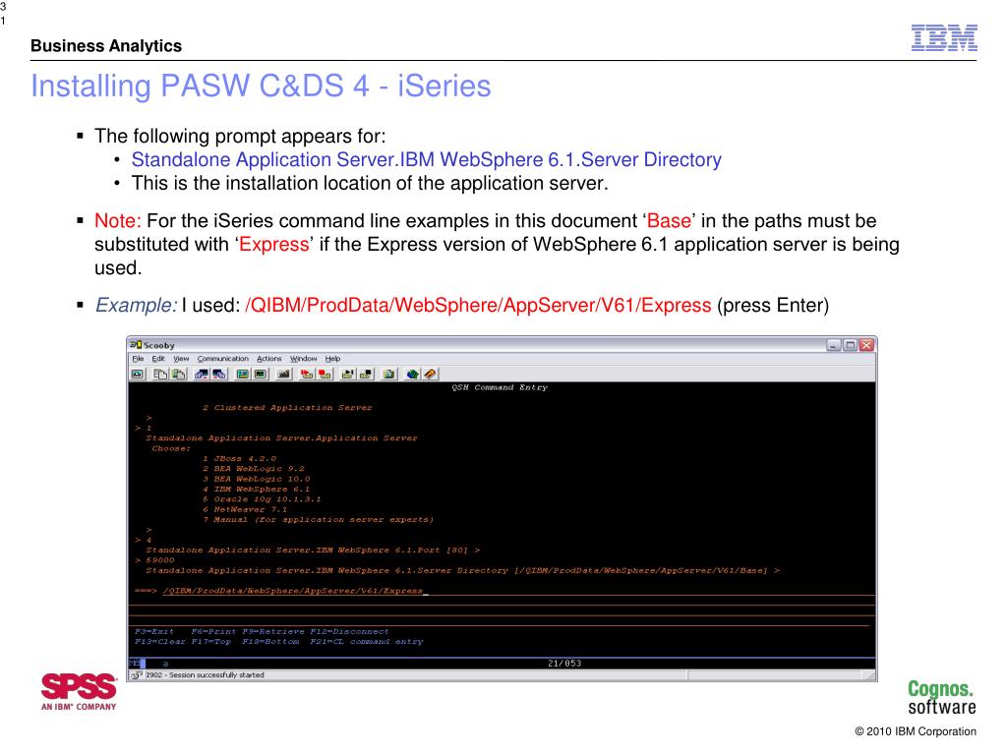The image size is (1007, 755).
Task: Click the cursor position 21/053 indicator
Action: (563, 664)
